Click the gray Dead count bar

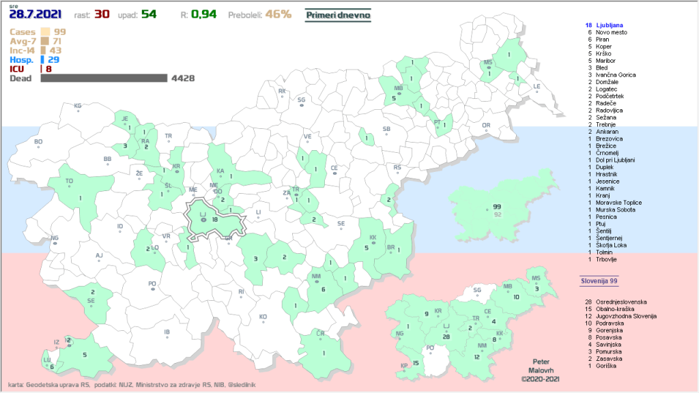(x=104, y=78)
